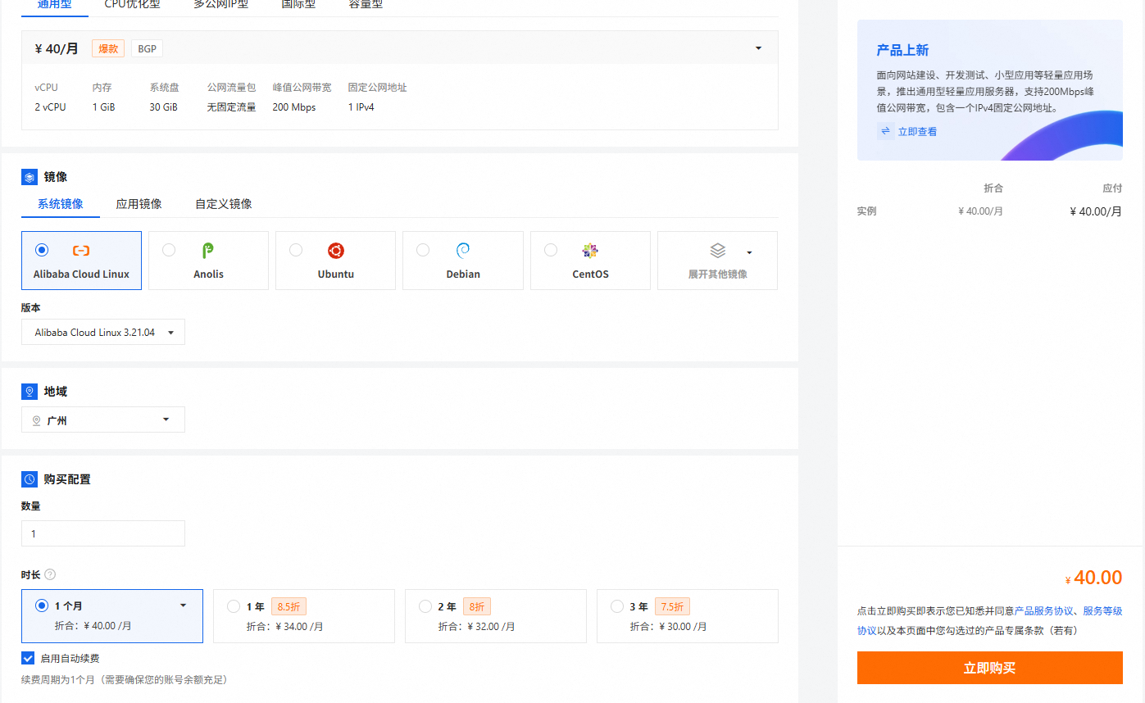Choose the 1 年 duration radio button
This screenshot has width=1145, height=703.
[x=234, y=606]
